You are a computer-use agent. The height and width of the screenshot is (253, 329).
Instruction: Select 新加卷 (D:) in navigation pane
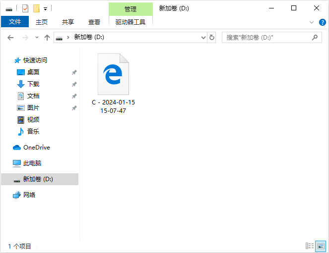(40, 179)
